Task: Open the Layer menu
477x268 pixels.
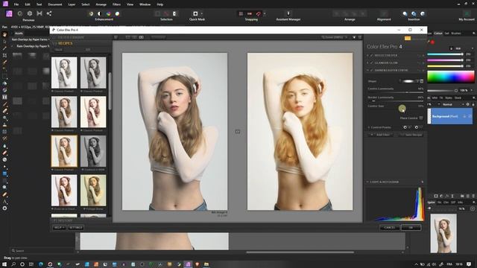Action: tap(72, 4)
